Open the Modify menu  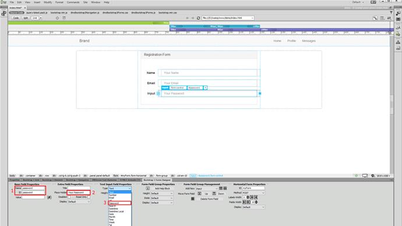48,2
